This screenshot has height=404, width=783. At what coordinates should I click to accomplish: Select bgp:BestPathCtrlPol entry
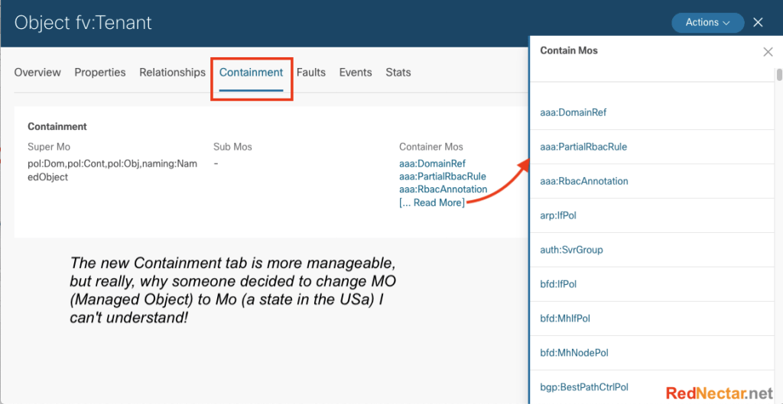(x=584, y=387)
